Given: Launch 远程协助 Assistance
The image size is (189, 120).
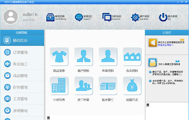Looking at the screenshot, I should [x=112, y=18].
